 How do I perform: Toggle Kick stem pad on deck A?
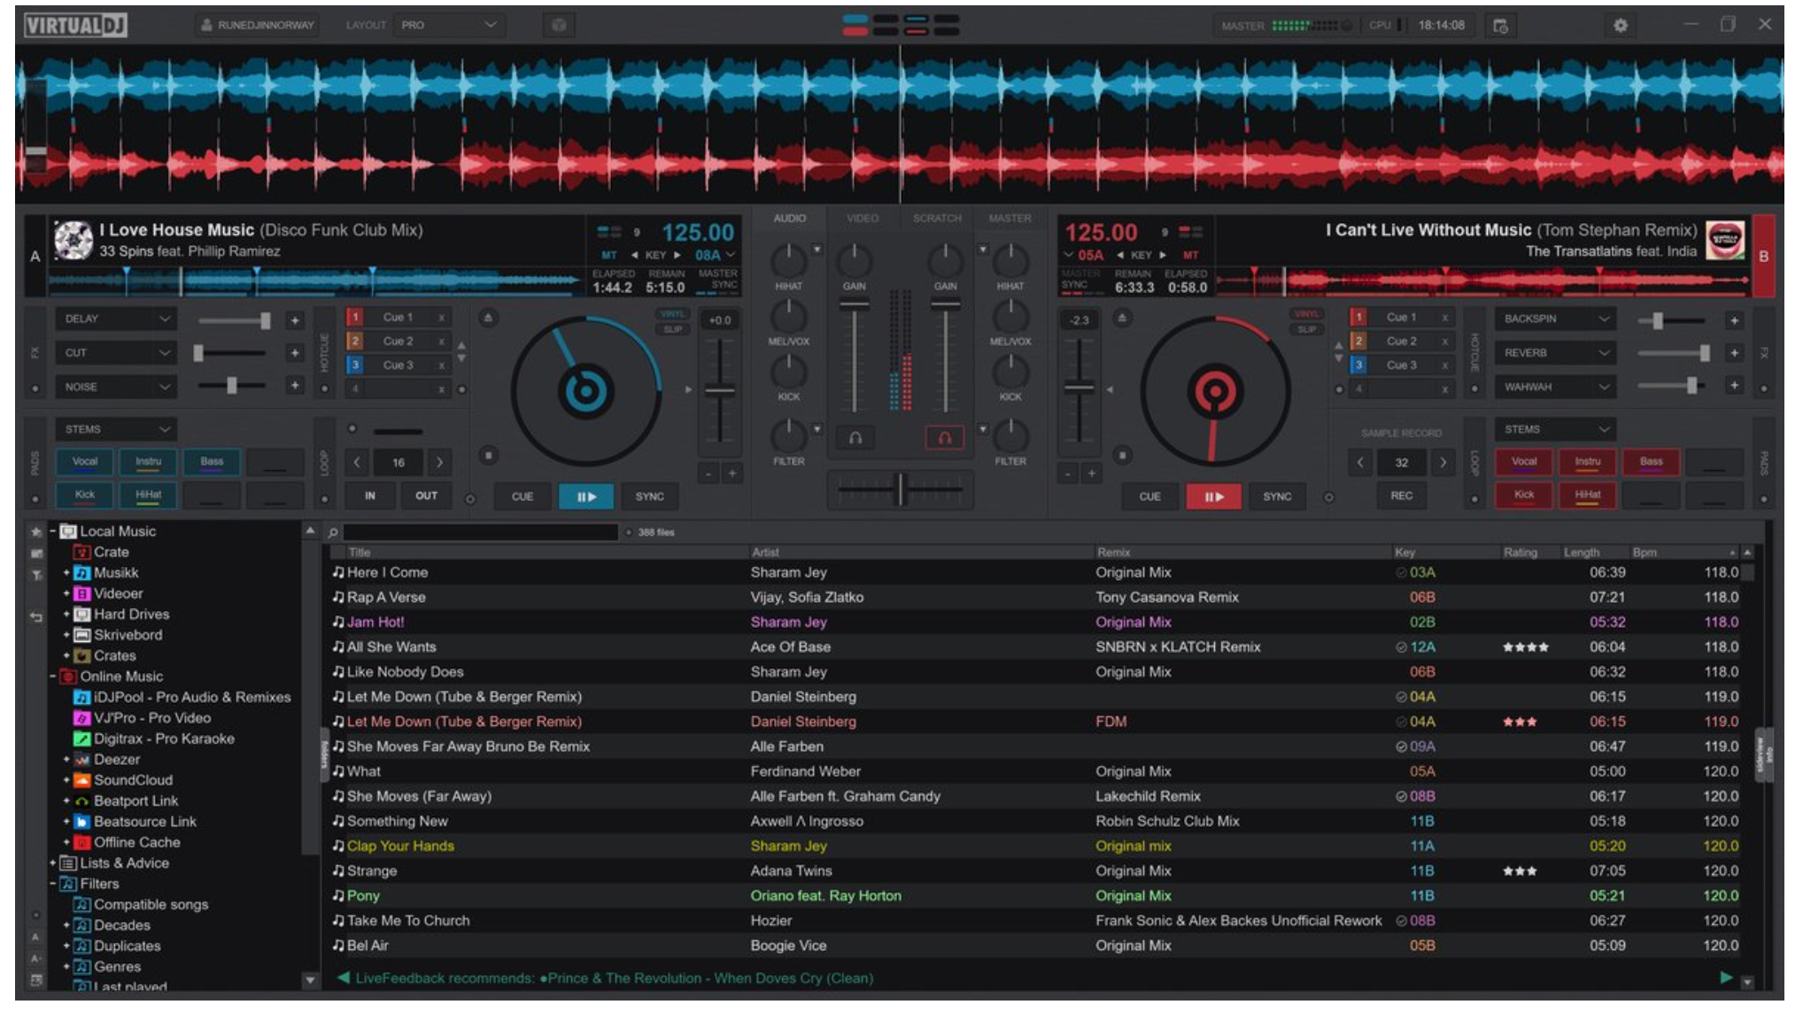point(85,496)
